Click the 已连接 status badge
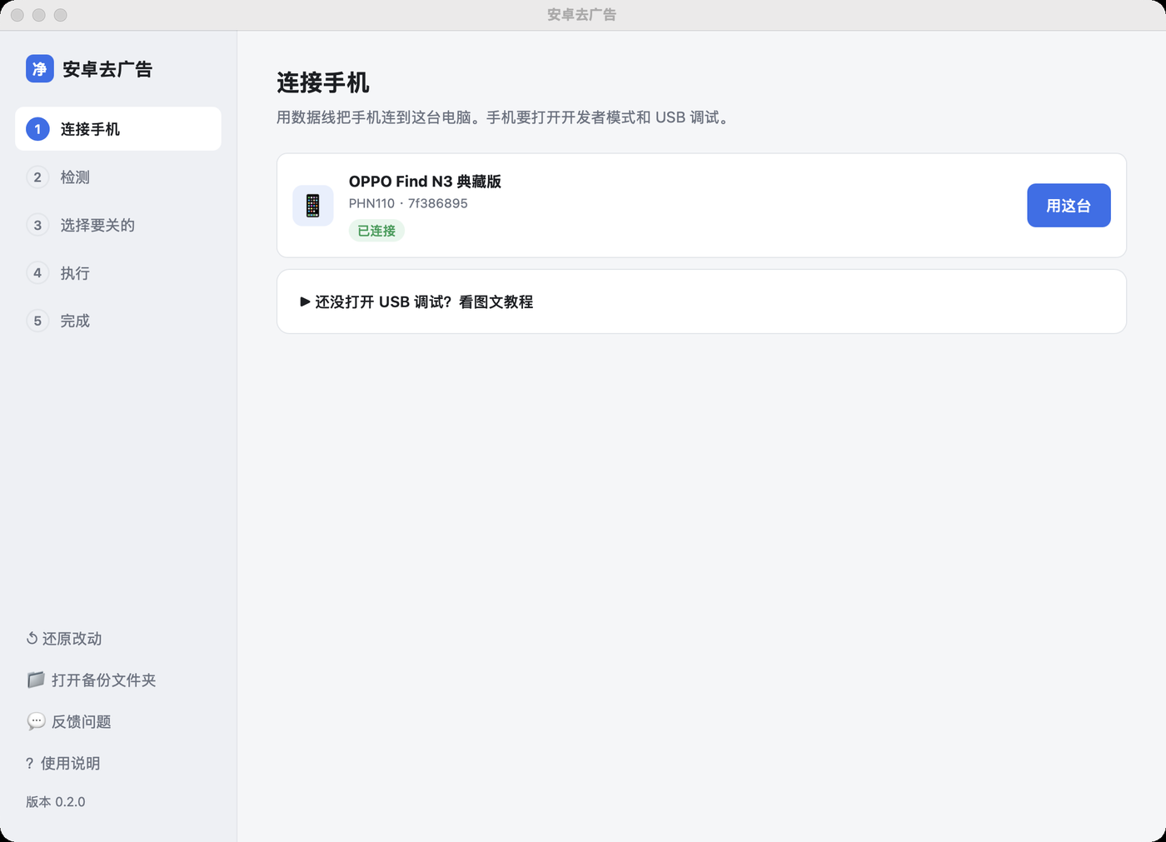Viewport: 1166px width, 842px height. [376, 231]
